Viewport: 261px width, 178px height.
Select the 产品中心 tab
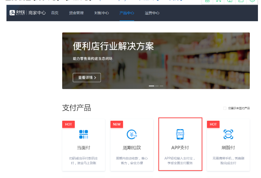coord(127,13)
